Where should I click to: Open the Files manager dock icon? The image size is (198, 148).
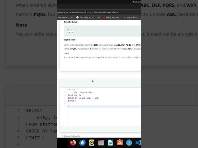tap(101, 143)
